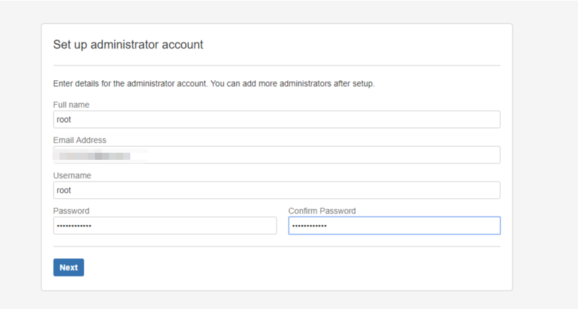This screenshot has height=309, width=578.
Task: Click the divider line below the heading
Action: (x=276, y=65)
